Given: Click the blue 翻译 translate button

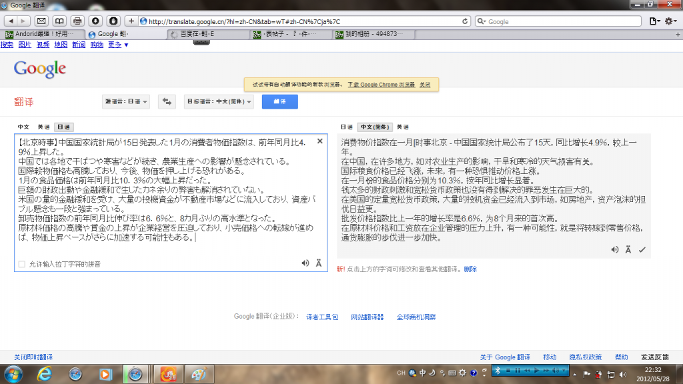Looking at the screenshot, I should [279, 101].
